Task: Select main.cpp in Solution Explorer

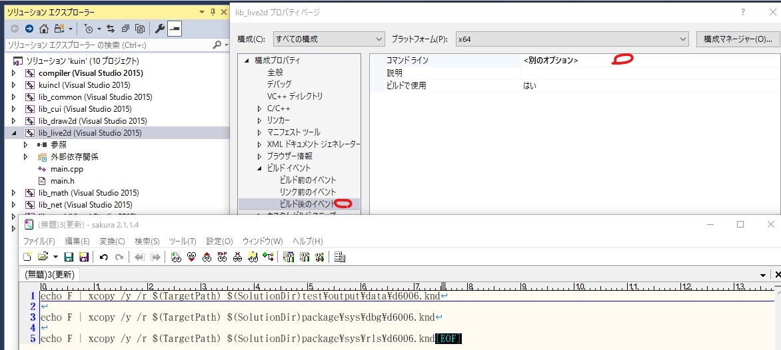Action: 67,169
